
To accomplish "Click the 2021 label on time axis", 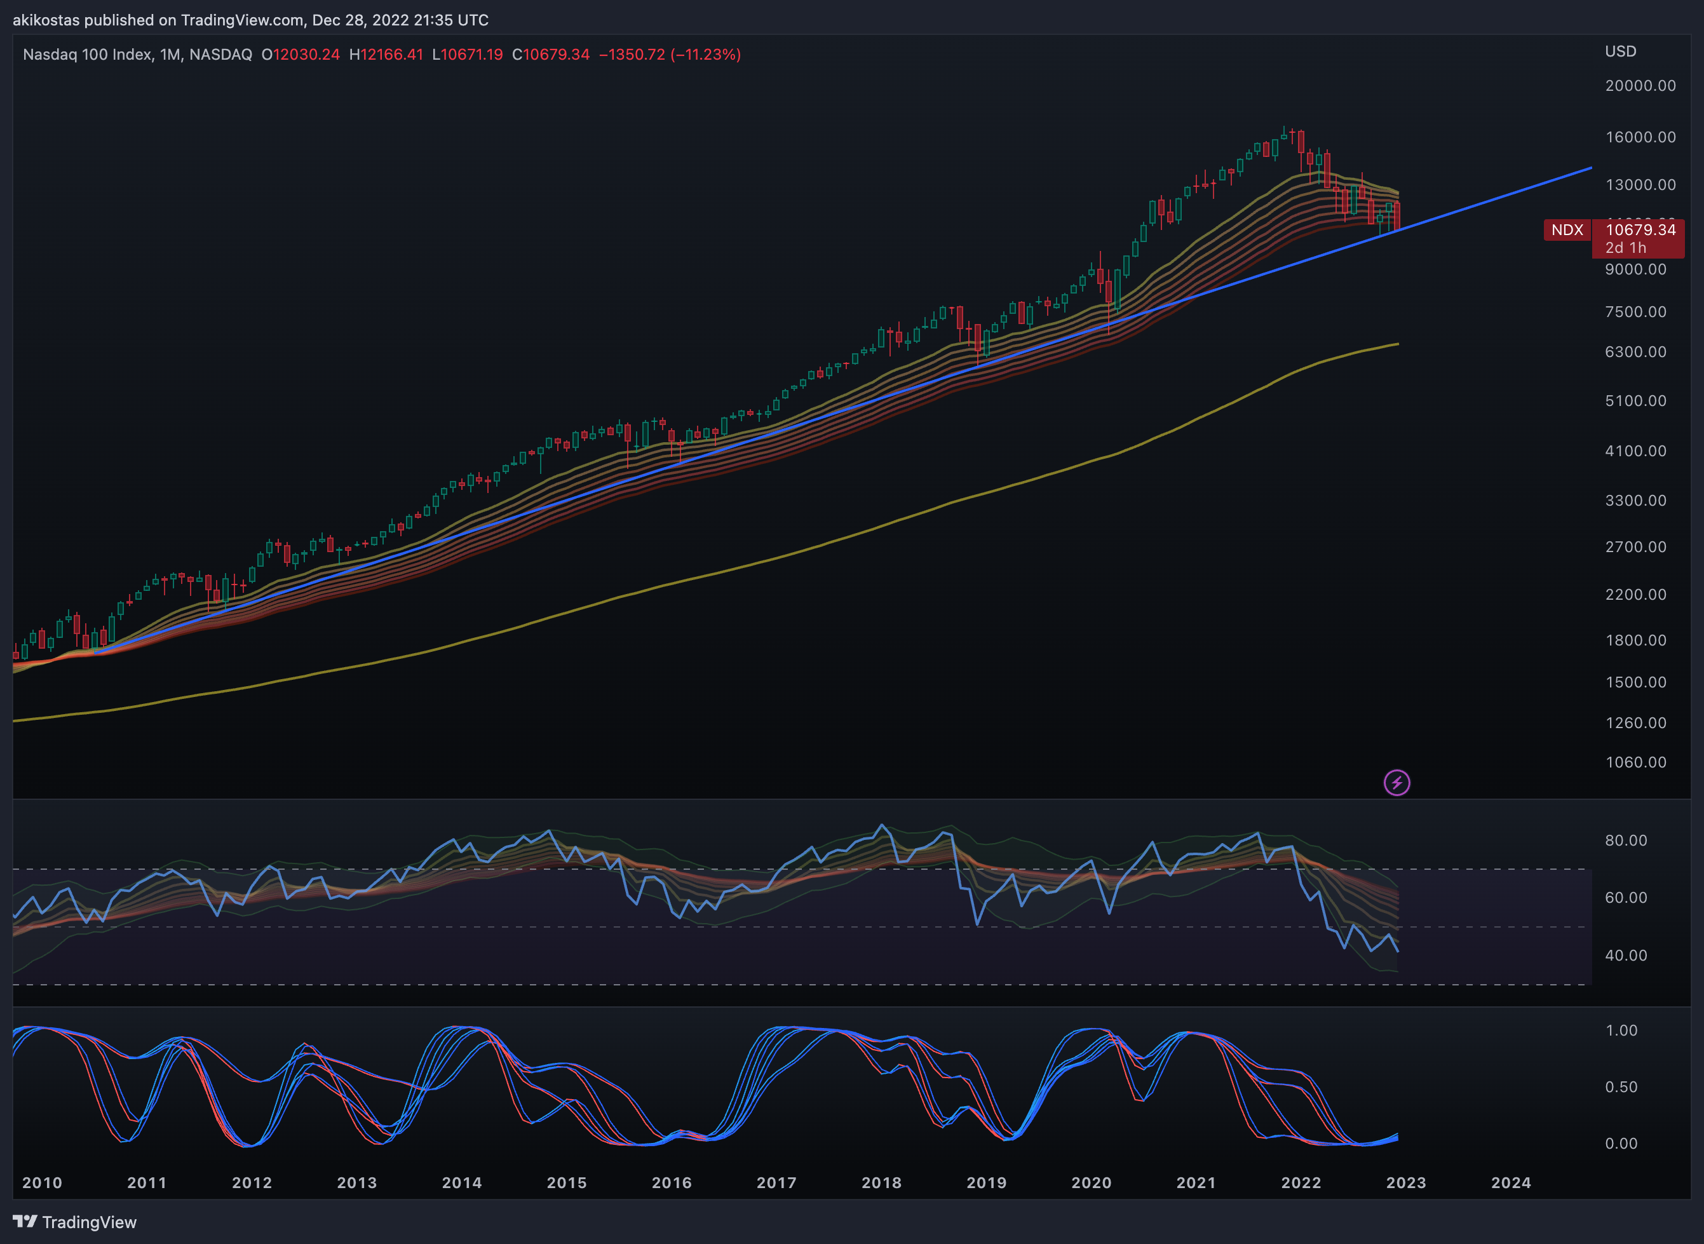I will click(1196, 1183).
